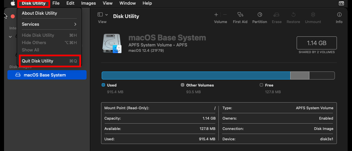352x151 pixels.
Task: Toggle the sidebar View icon
Action: pos(100,14)
